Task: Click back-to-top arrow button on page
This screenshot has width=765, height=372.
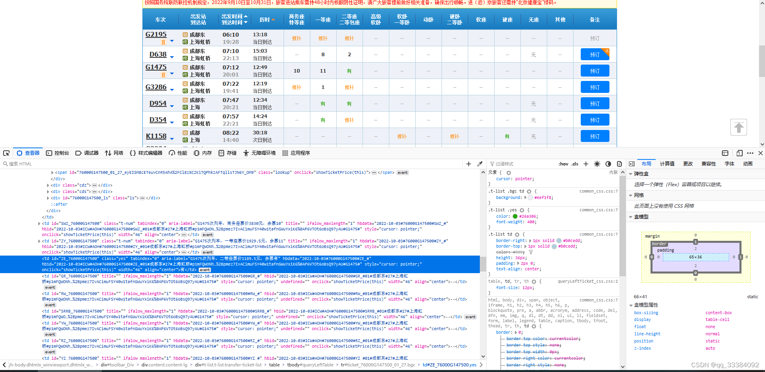Action: pyautogui.click(x=738, y=128)
